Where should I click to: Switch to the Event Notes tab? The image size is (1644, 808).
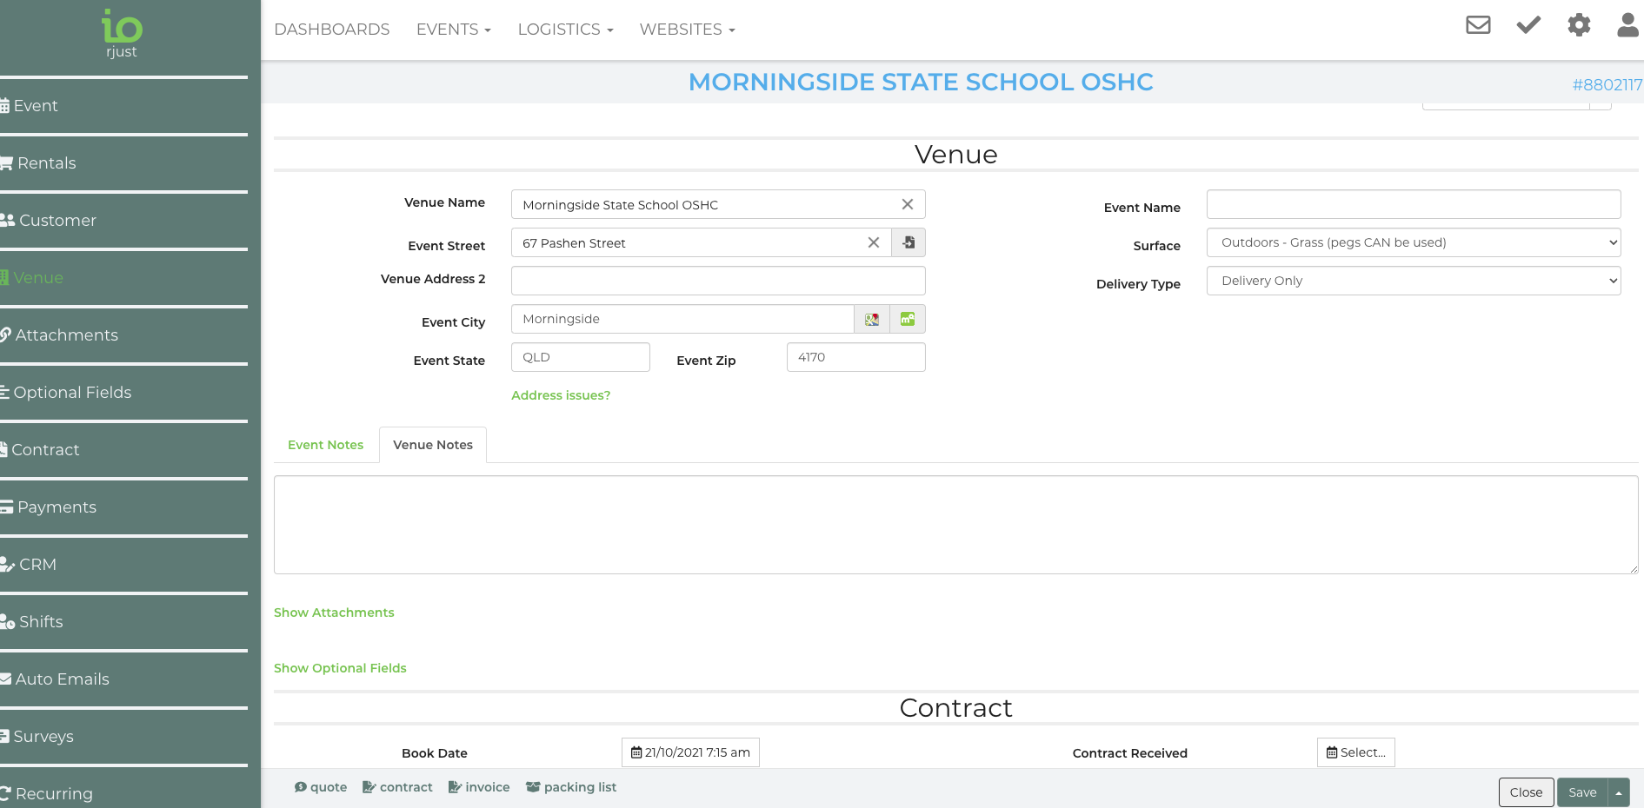(x=326, y=445)
